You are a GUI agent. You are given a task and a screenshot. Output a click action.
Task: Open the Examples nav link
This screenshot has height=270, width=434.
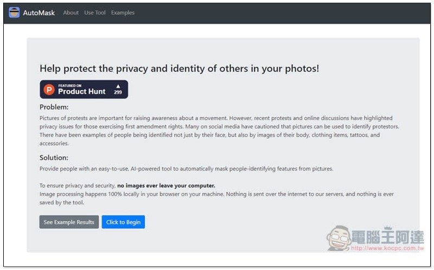coord(123,12)
